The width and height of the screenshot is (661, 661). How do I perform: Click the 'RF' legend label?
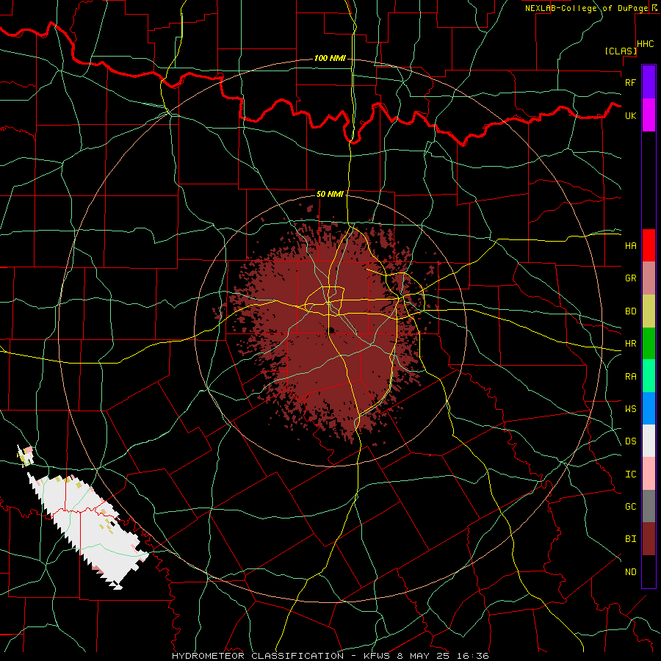[630, 82]
